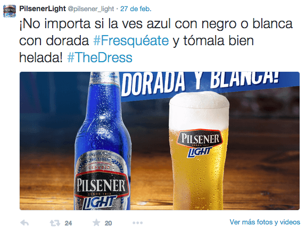
Task: Open the PilsenerLight profile avatar
Action: pos(10,11)
